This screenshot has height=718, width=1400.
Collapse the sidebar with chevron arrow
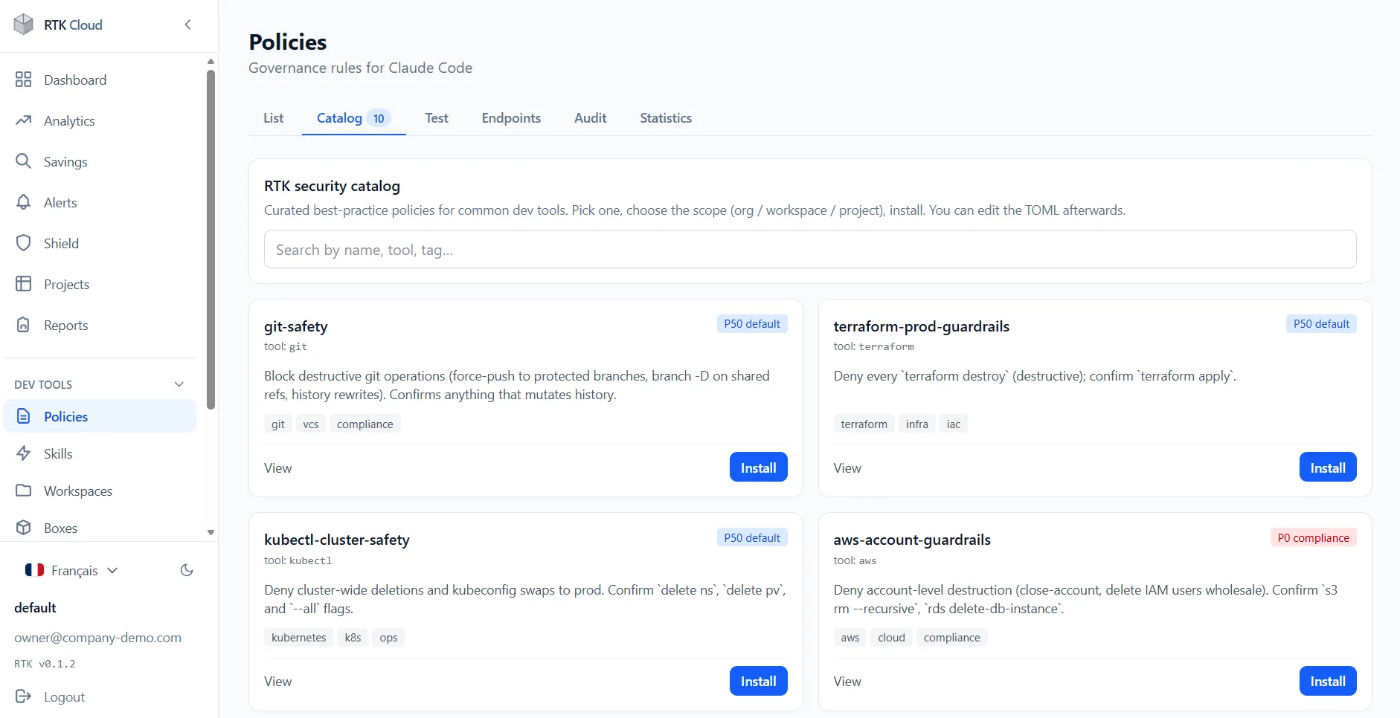pos(188,25)
